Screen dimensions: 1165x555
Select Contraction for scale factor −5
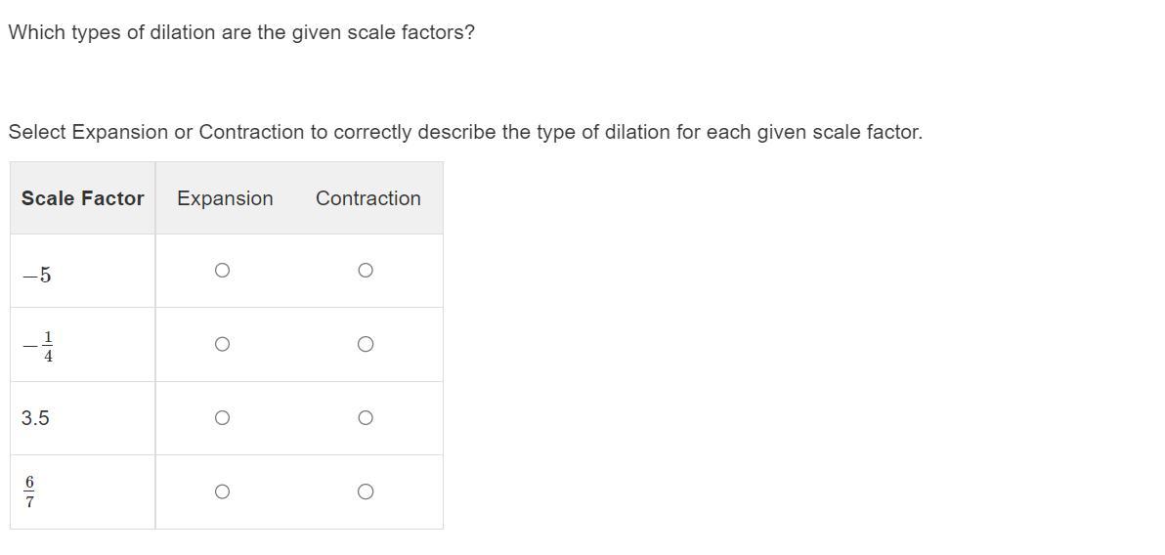point(365,271)
